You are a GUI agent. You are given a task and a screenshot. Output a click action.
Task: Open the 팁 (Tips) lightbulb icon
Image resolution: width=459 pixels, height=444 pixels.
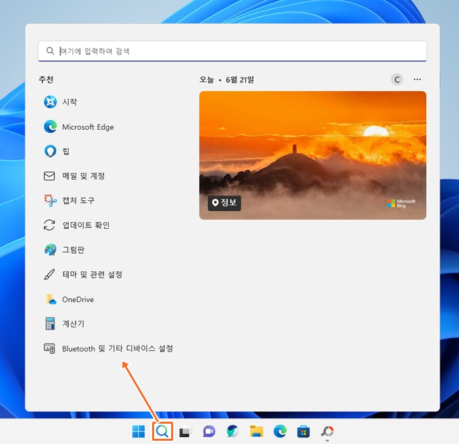point(50,151)
